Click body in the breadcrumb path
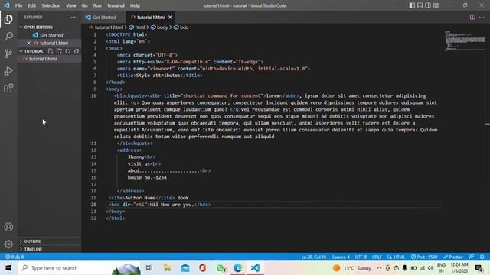This screenshot has width=490, height=275. coord(162,27)
